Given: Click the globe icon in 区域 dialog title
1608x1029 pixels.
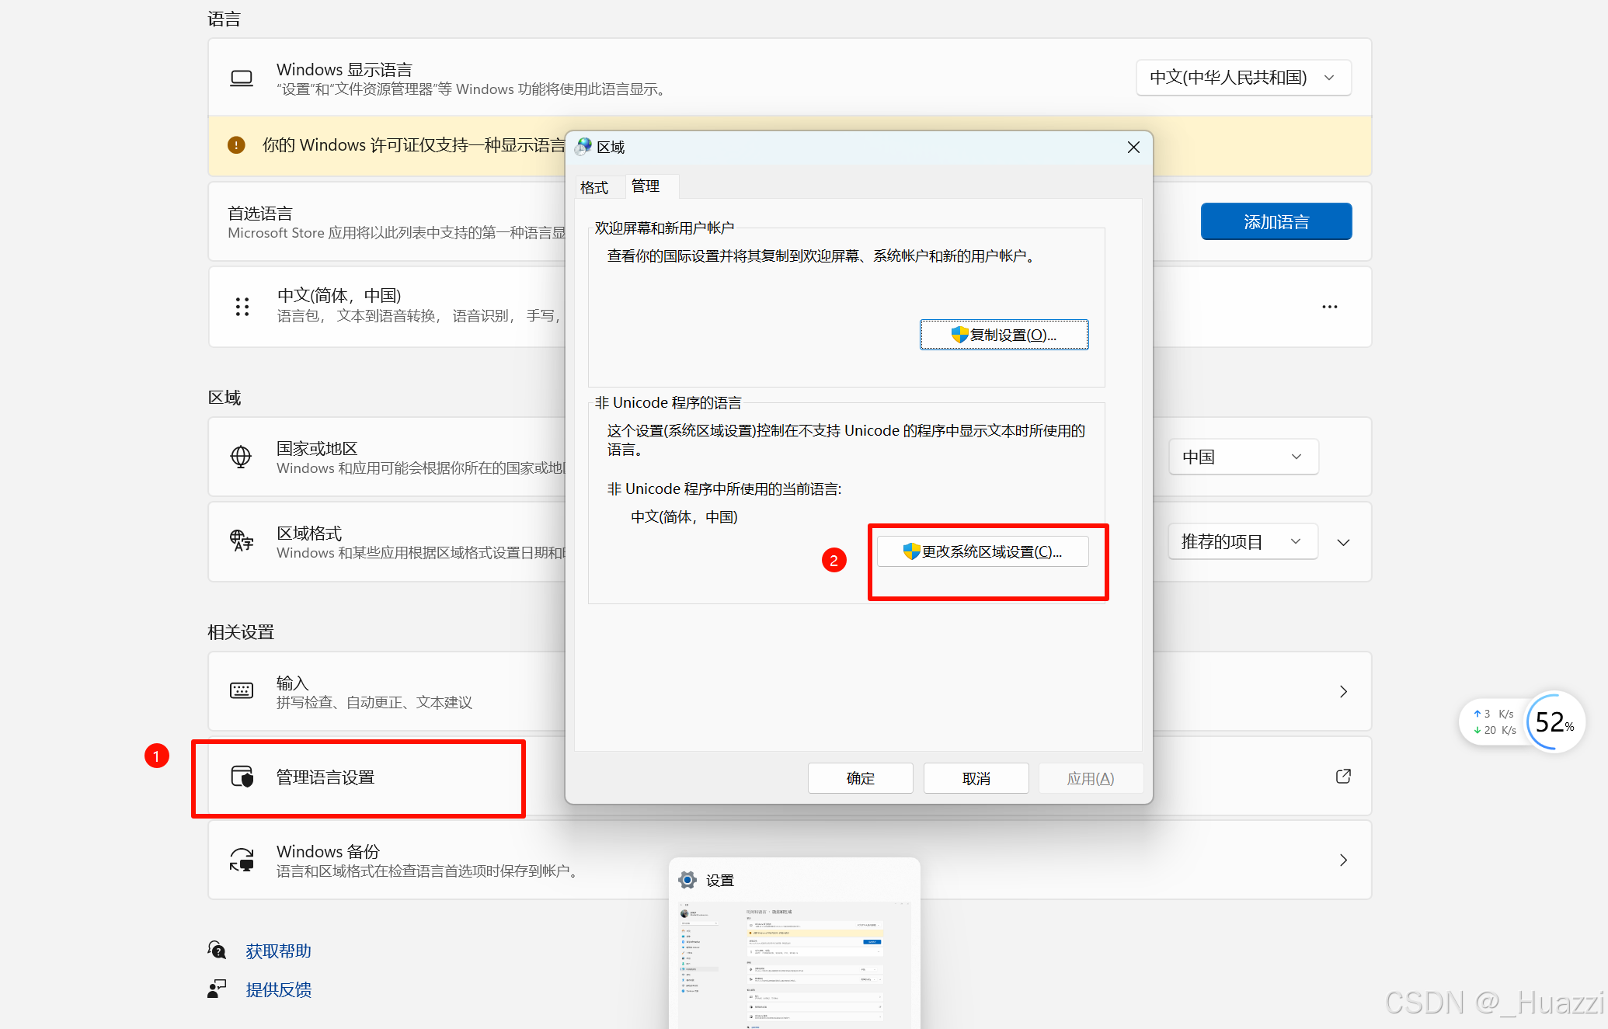Looking at the screenshot, I should pyautogui.click(x=583, y=147).
